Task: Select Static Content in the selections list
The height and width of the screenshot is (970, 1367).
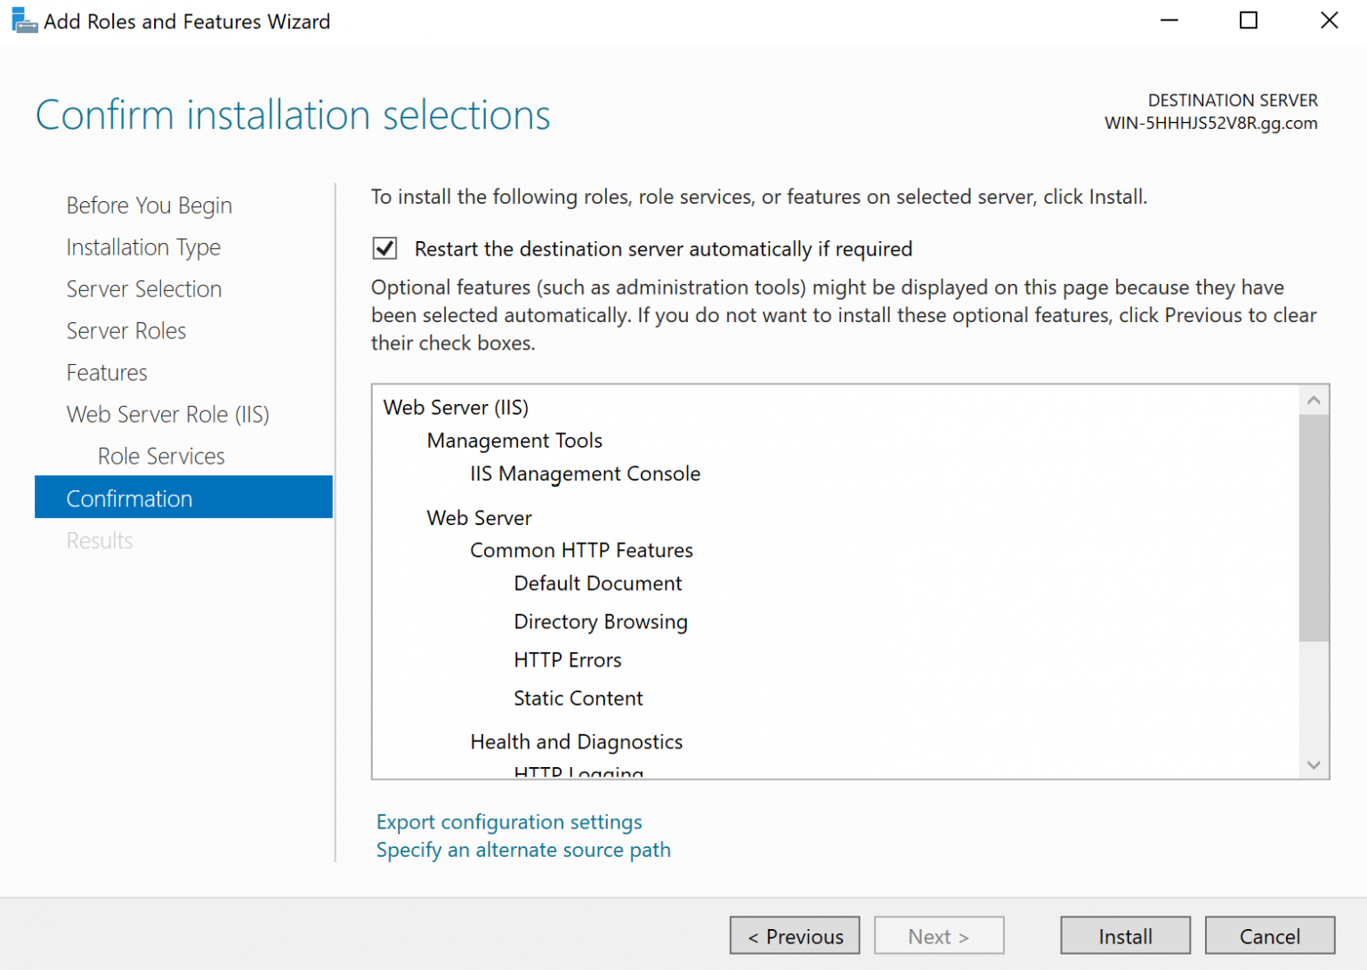Action: [x=578, y=698]
